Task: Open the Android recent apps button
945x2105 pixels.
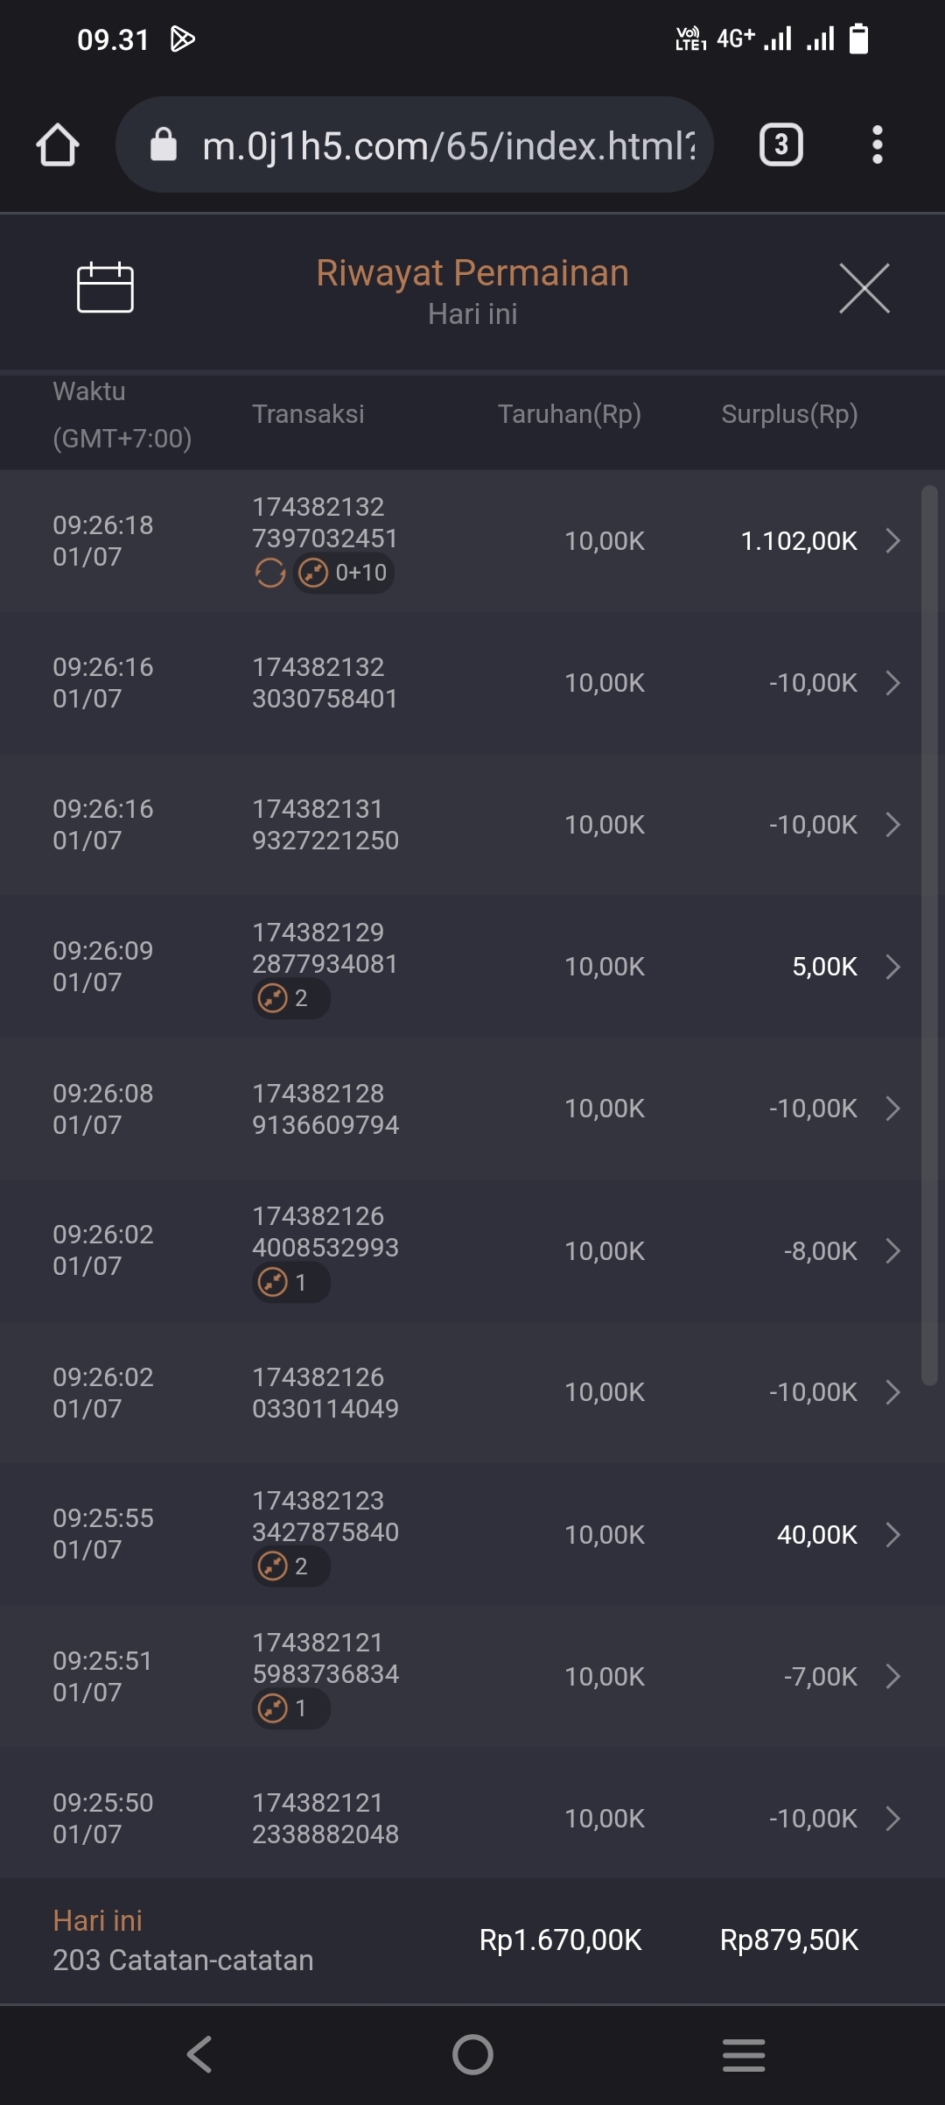Action: (x=744, y=2054)
